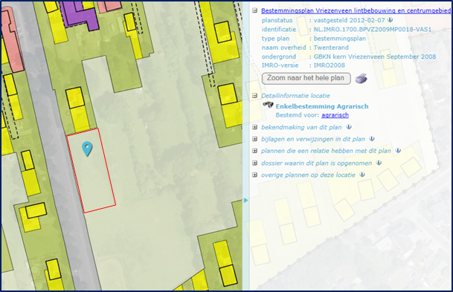Click Zoom naar het hele plan button
This screenshot has height=292, width=453.
coord(306,78)
